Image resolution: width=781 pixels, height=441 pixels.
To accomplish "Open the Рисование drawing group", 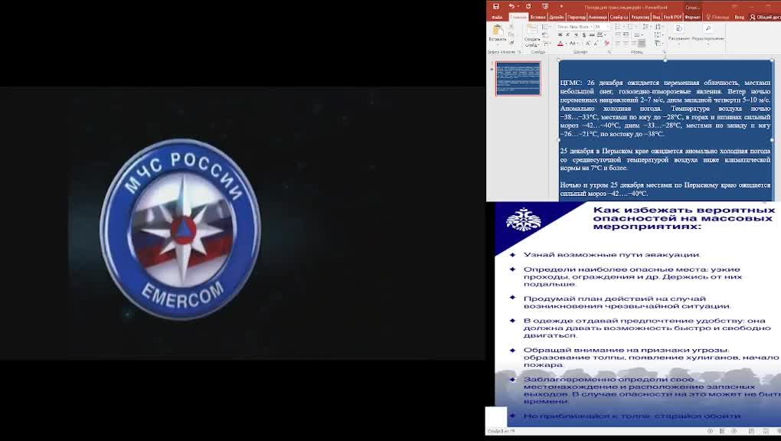I will point(679,34).
